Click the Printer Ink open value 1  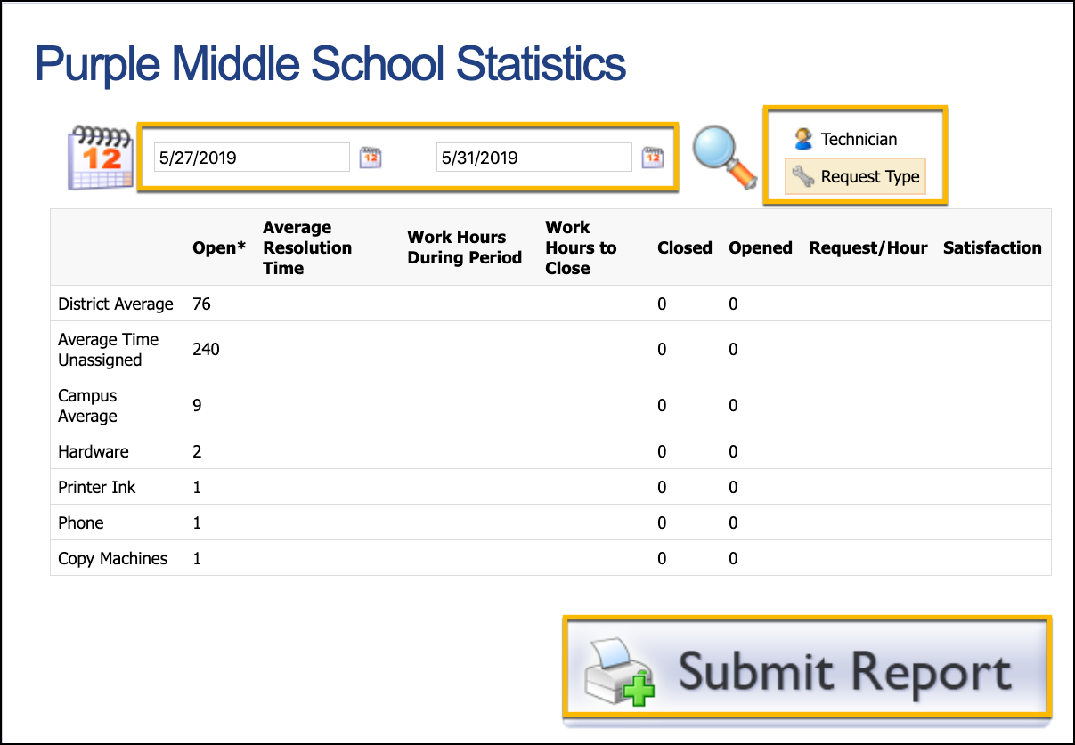(x=197, y=487)
